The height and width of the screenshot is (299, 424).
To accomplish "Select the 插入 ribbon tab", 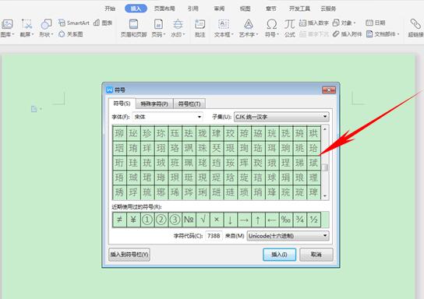I will tap(136, 9).
